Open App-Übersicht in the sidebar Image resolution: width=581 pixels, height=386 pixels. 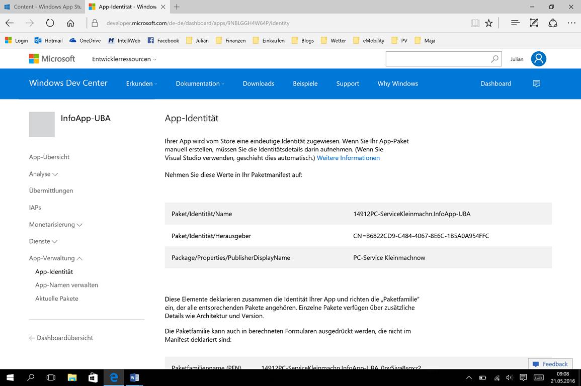coord(49,157)
